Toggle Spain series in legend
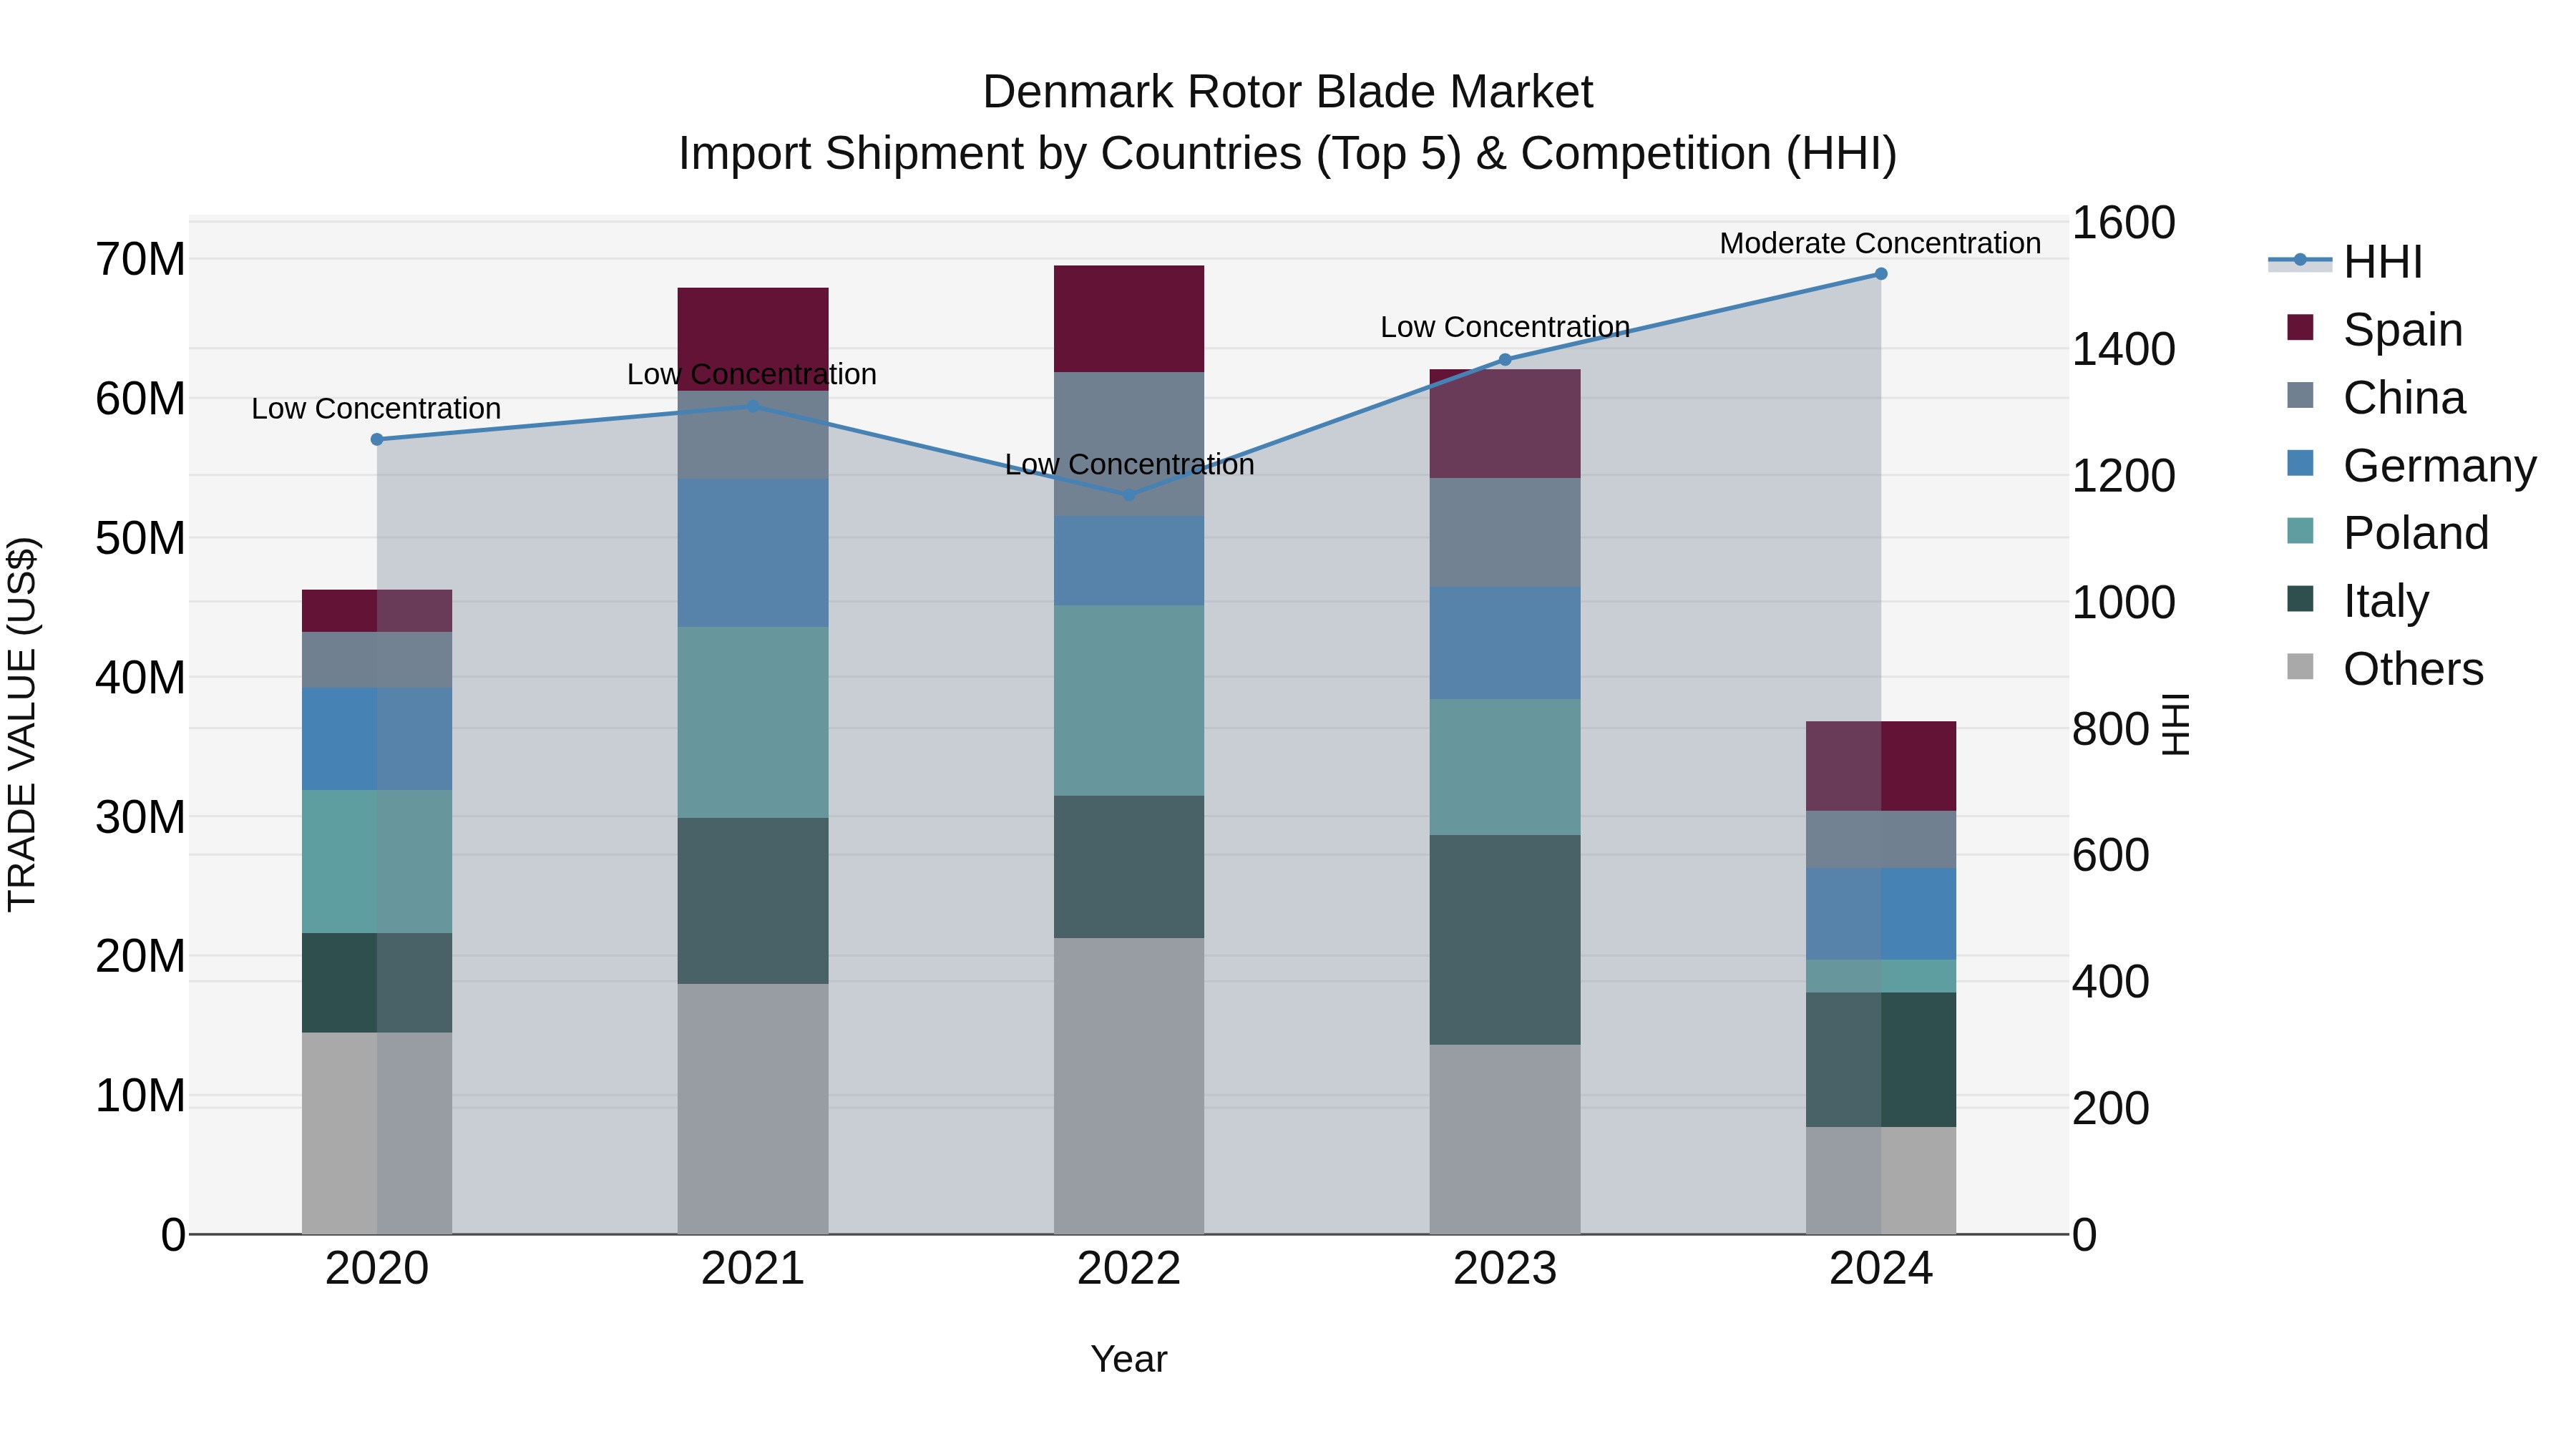Viewport: 2576px width, 1449px height. [2375, 329]
